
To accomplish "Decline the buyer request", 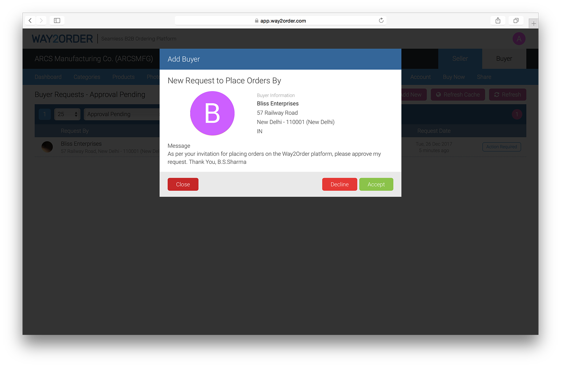I will (x=339, y=184).
